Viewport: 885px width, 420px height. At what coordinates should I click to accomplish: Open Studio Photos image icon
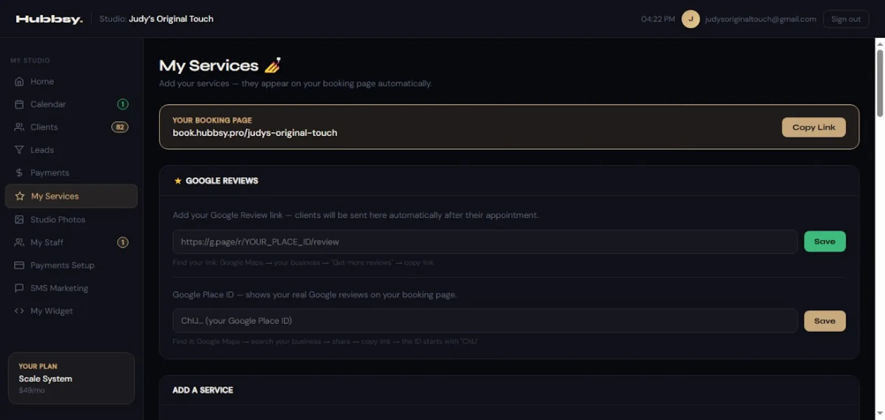pyautogui.click(x=19, y=220)
